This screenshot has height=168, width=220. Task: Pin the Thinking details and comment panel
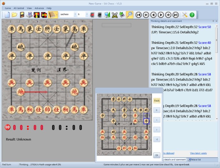tap(213, 21)
